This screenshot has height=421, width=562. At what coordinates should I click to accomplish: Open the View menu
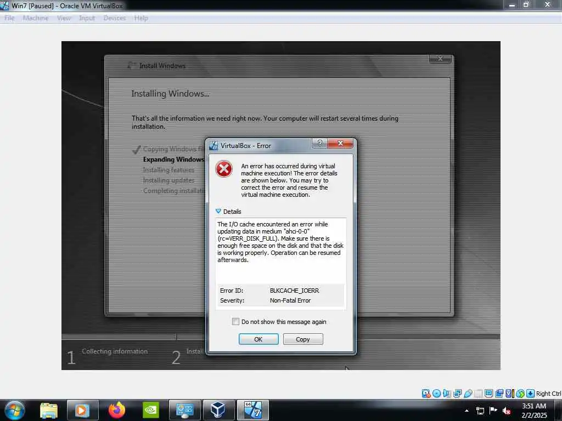click(x=64, y=18)
